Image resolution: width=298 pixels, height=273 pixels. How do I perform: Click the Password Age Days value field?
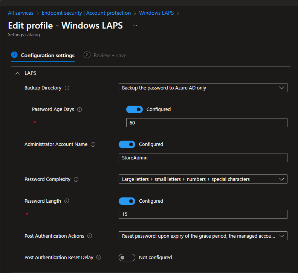(207, 123)
